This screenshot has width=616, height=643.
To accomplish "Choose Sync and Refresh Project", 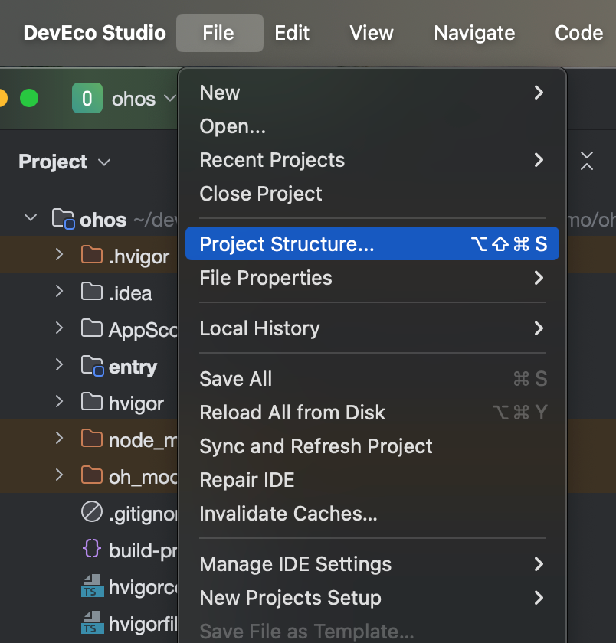I will coord(316,446).
